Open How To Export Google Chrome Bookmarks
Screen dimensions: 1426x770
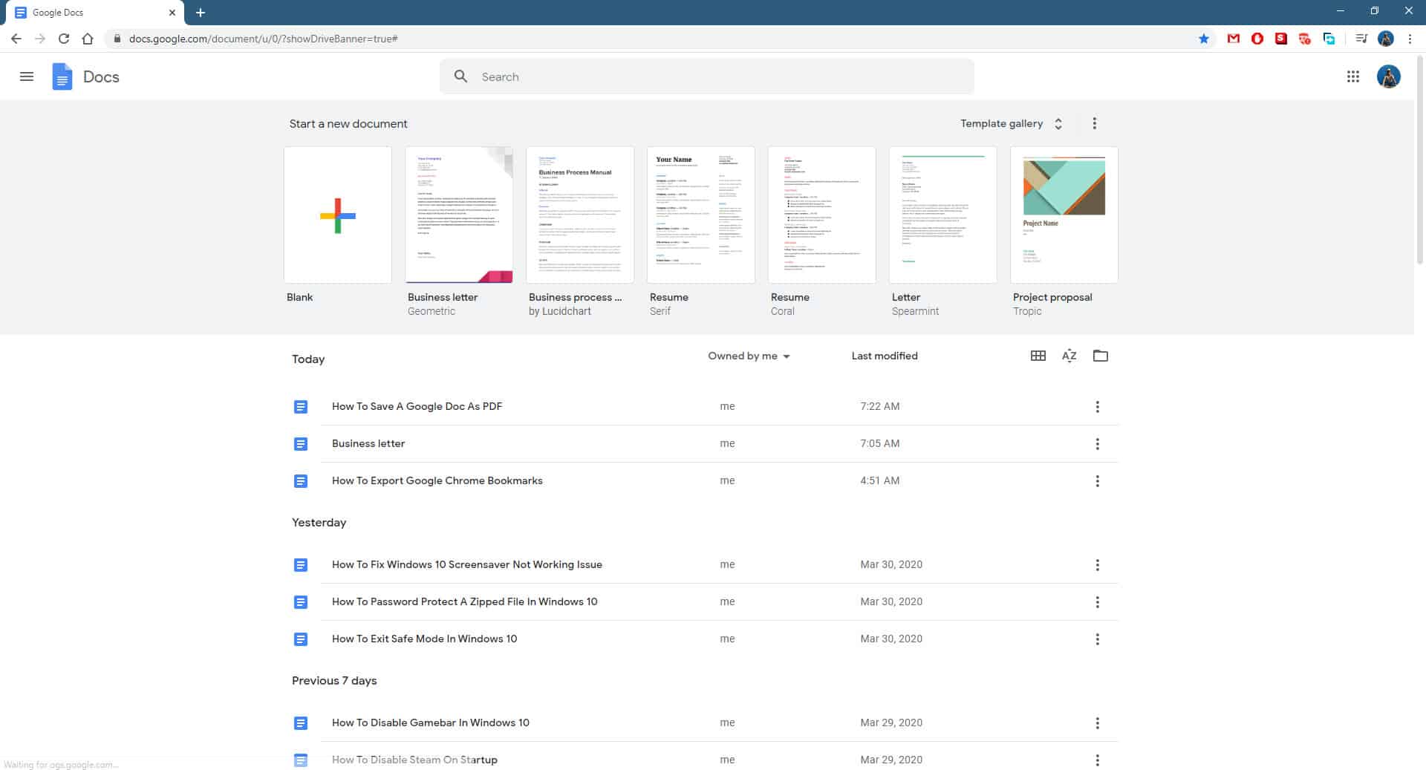coord(437,480)
